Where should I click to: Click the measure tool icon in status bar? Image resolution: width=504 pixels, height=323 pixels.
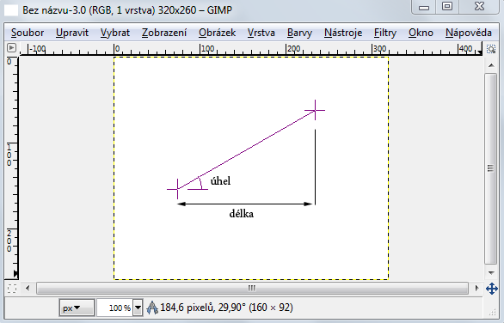[152, 308]
